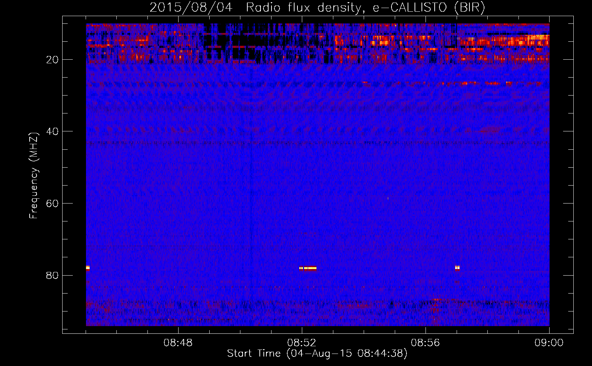This screenshot has height=366, width=592.
Task: Click the 20 MHz frequency tick label
Action: click(52, 60)
